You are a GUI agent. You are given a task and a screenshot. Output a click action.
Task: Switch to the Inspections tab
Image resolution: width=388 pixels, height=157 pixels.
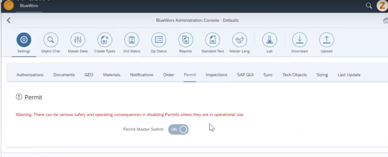217,75
